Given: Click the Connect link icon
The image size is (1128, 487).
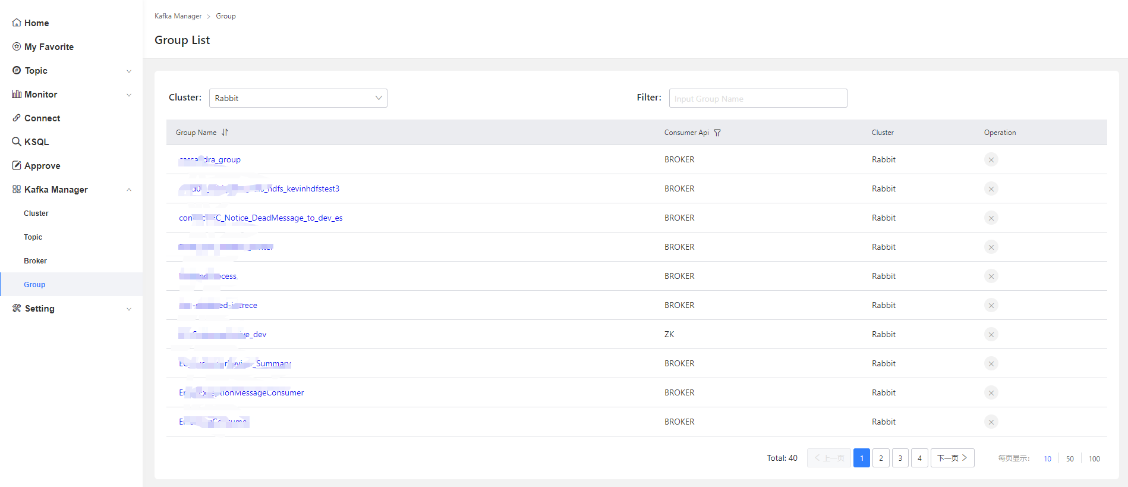Looking at the screenshot, I should coord(17,118).
